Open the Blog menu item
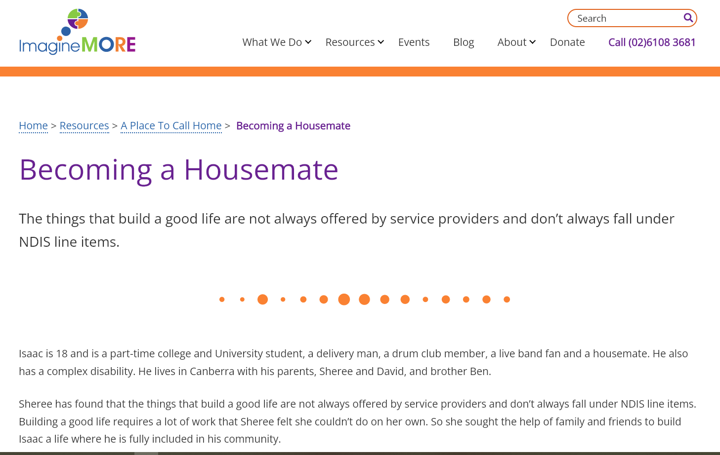 [464, 42]
